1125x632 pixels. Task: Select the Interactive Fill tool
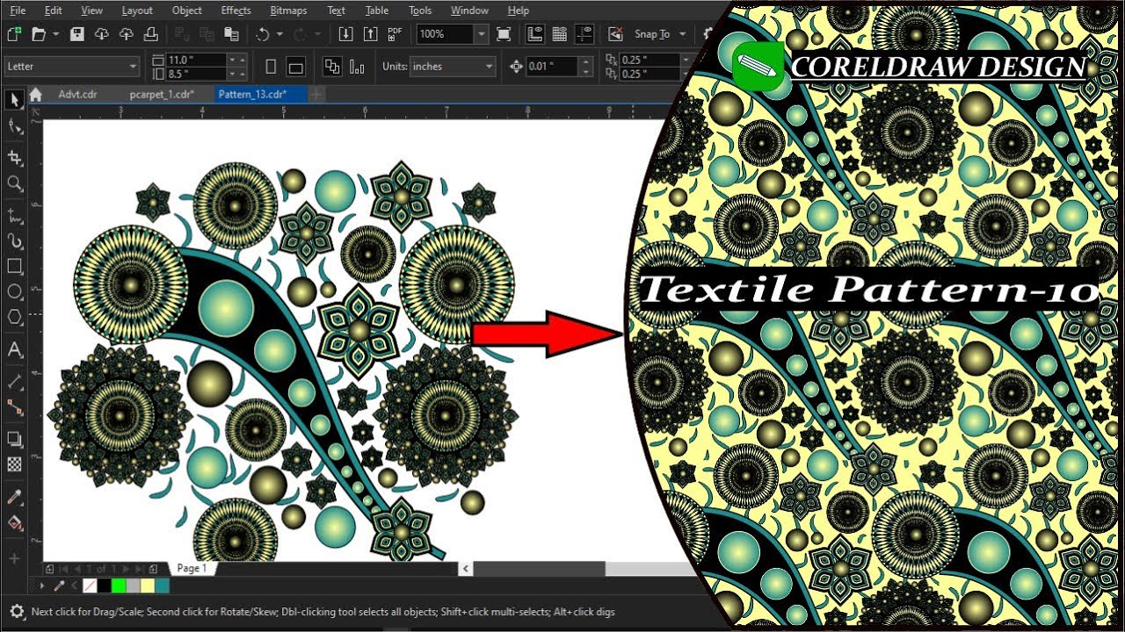point(14,522)
